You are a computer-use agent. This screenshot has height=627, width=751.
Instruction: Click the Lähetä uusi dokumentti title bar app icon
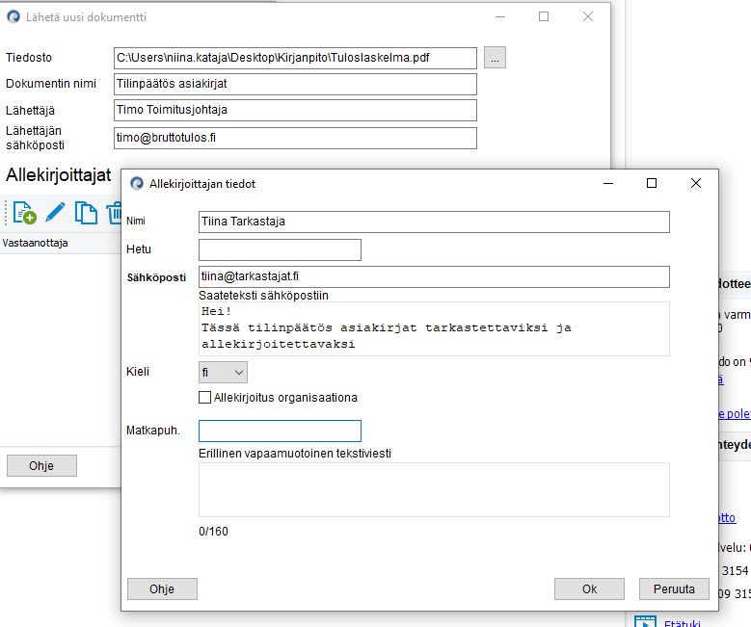pyautogui.click(x=13, y=17)
